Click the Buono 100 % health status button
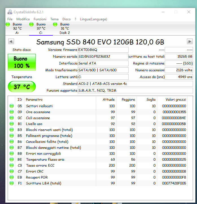Viewport: 197px width, 204px height. pyautogui.click(x=22, y=62)
